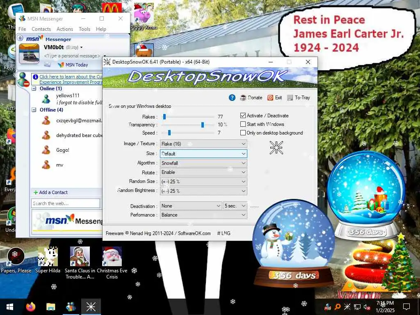Select the Super Hilda desktop icon
Viewport: 420px width, 315px height.
pos(48,260)
